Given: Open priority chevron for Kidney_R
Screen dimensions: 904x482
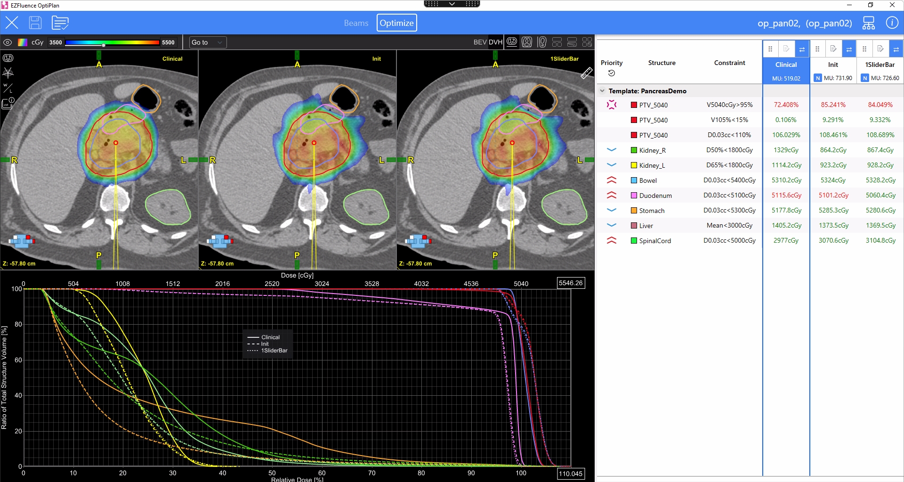Looking at the screenshot, I should 612,150.
